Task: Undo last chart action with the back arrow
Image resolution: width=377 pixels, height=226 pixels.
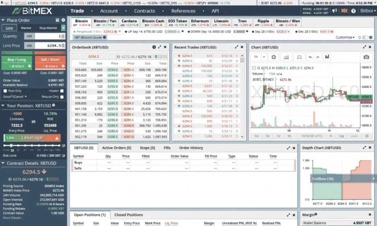Action: [x=310, y=57]
